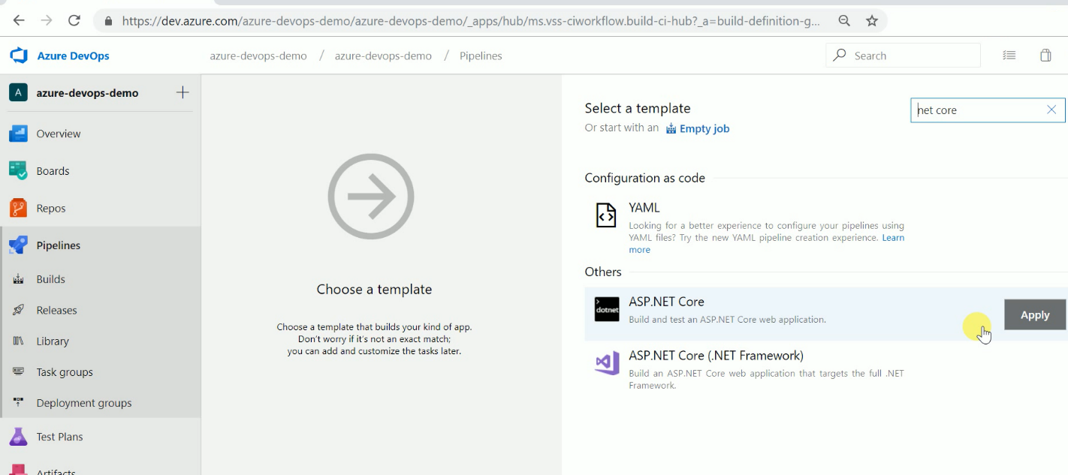Open Releases under Pipelines
Screen dimensions: 1068x475
click(x=56, y=310)
